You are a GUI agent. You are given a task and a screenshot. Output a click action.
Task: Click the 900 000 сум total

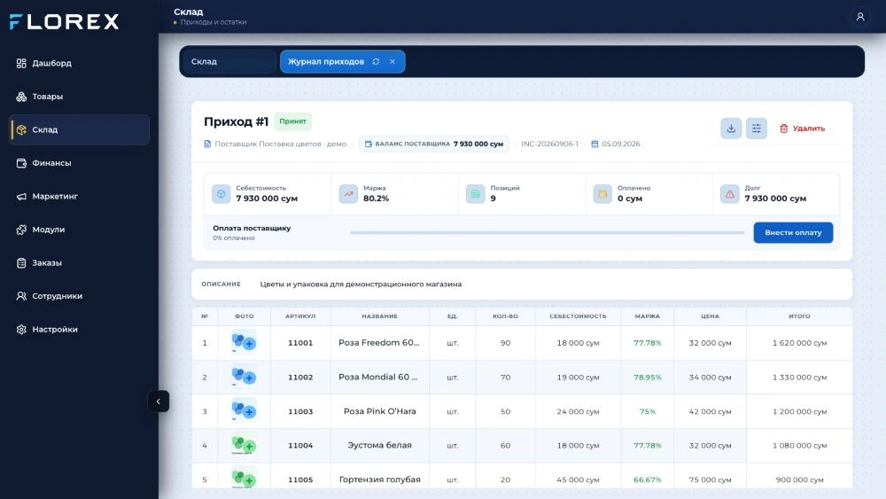pos(799,480)
